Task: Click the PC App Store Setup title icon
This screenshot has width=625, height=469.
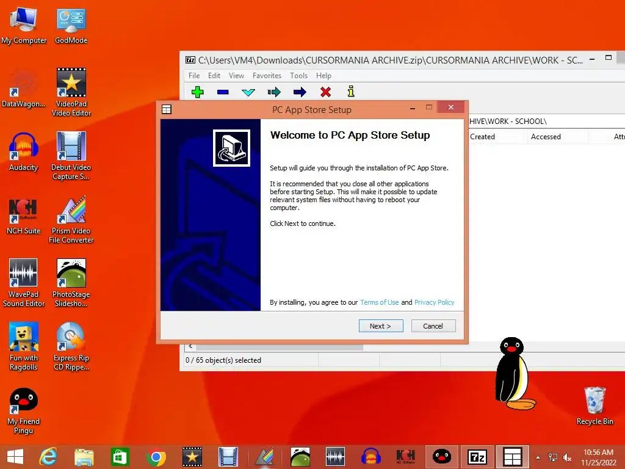Action: tap(167, 109)
